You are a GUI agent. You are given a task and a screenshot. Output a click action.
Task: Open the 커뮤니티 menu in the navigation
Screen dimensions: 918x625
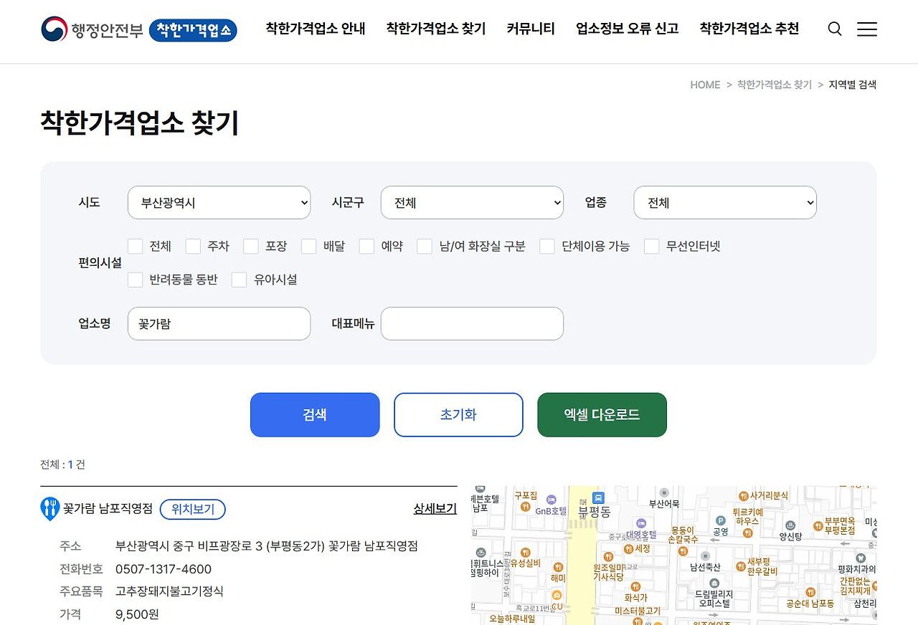coord(530,29)
